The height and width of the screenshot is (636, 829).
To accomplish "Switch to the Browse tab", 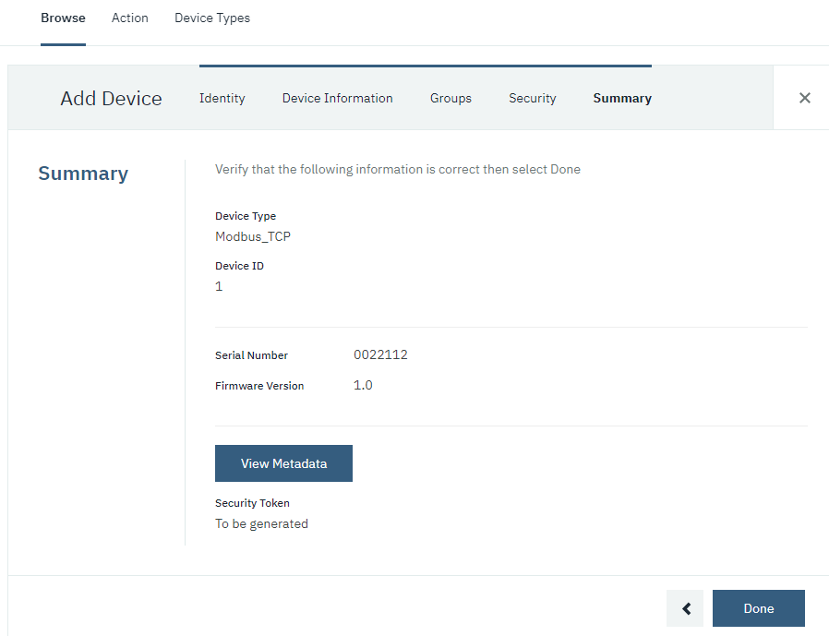I will (63, 18).
